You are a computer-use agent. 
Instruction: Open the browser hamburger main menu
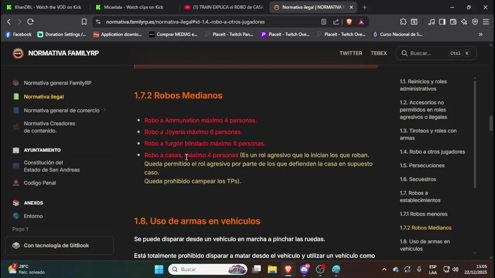pos(486,22)
